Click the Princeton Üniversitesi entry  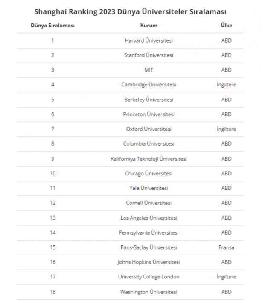coord(148,114)
